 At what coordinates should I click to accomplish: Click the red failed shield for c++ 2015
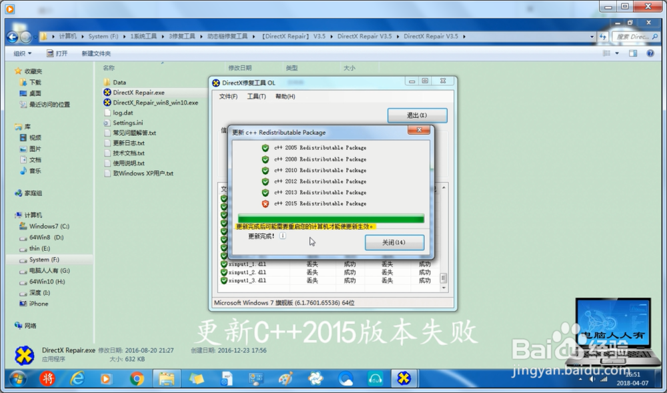click(x=265, y=204)
